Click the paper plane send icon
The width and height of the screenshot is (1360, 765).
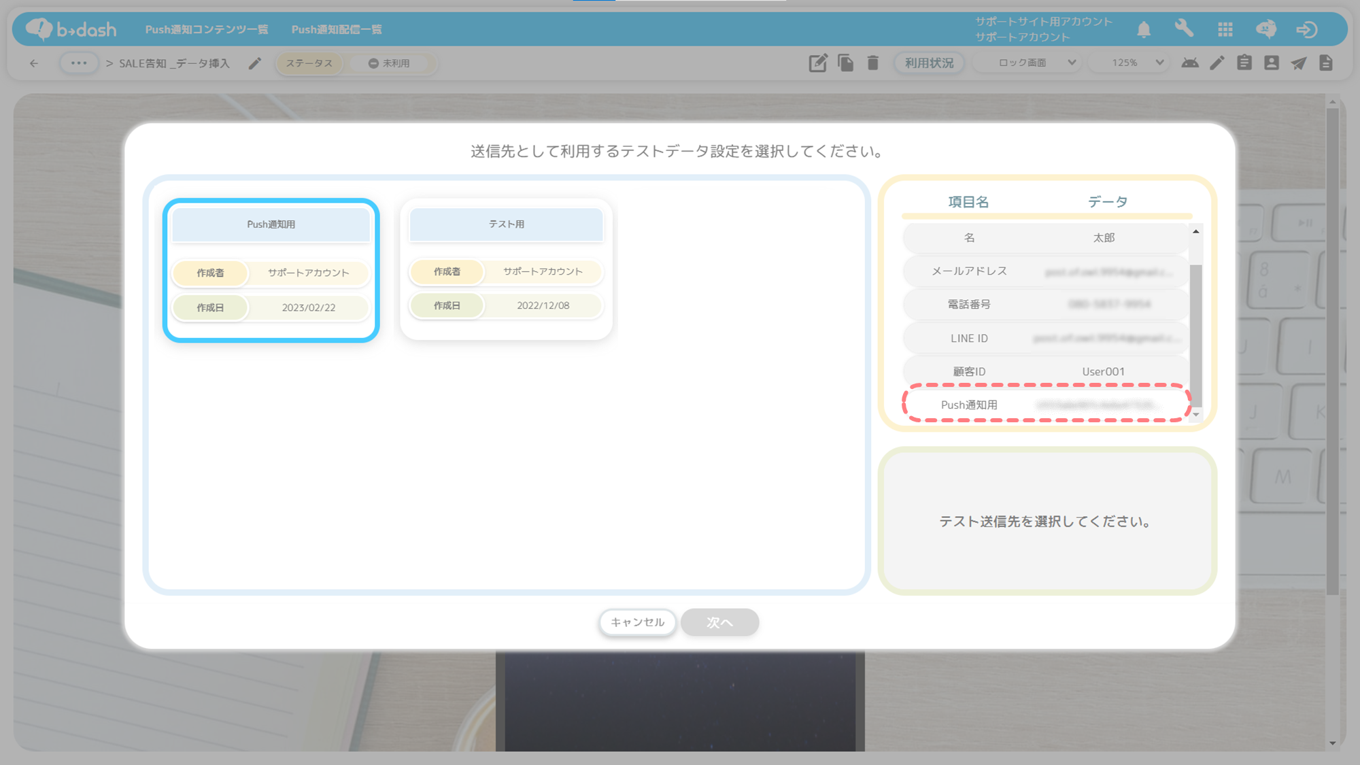tap(1299, 63)
